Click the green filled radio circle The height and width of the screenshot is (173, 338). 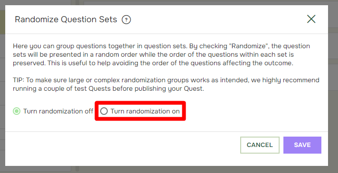pos(17,111)
